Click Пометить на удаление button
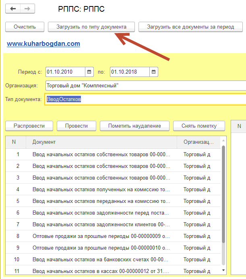246x279 pixels. click(134, 126)
